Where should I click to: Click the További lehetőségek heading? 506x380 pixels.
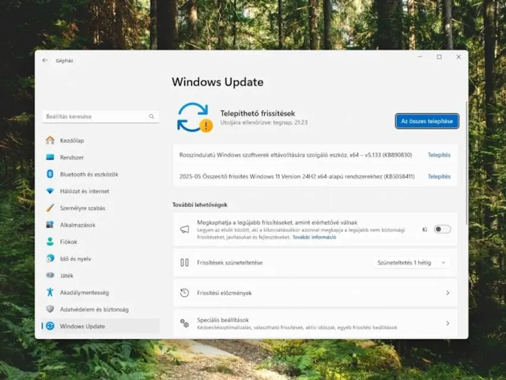[200, 205]
